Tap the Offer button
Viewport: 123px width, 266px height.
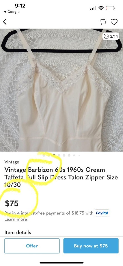click(x=32, y=246)
